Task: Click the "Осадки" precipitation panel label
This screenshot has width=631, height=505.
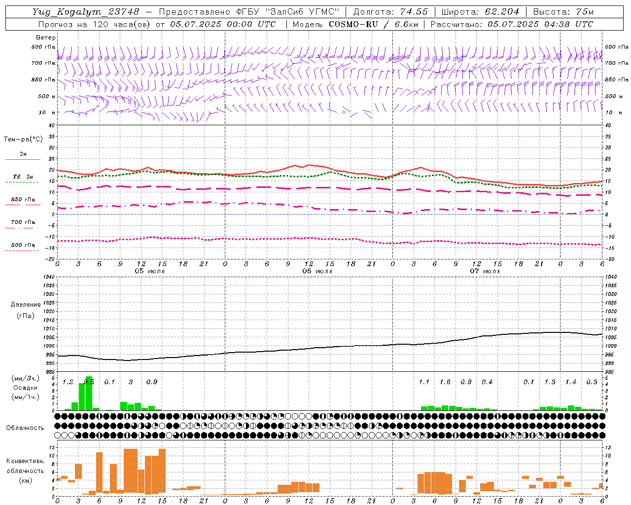Action: [x=26, y=388]
